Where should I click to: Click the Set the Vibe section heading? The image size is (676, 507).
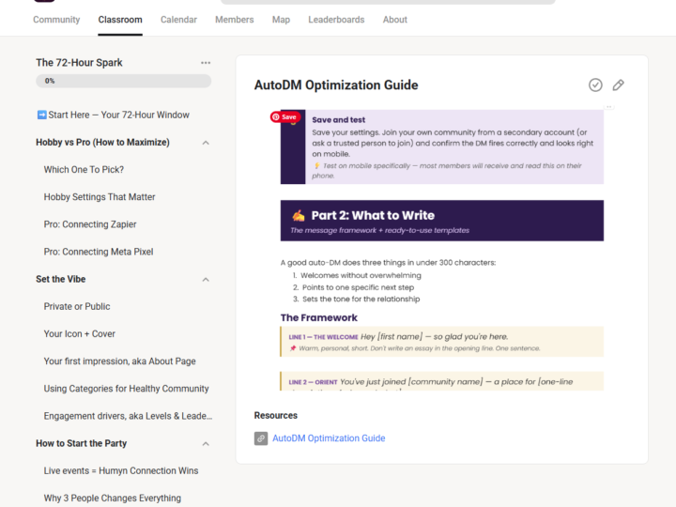click(60, 279)
